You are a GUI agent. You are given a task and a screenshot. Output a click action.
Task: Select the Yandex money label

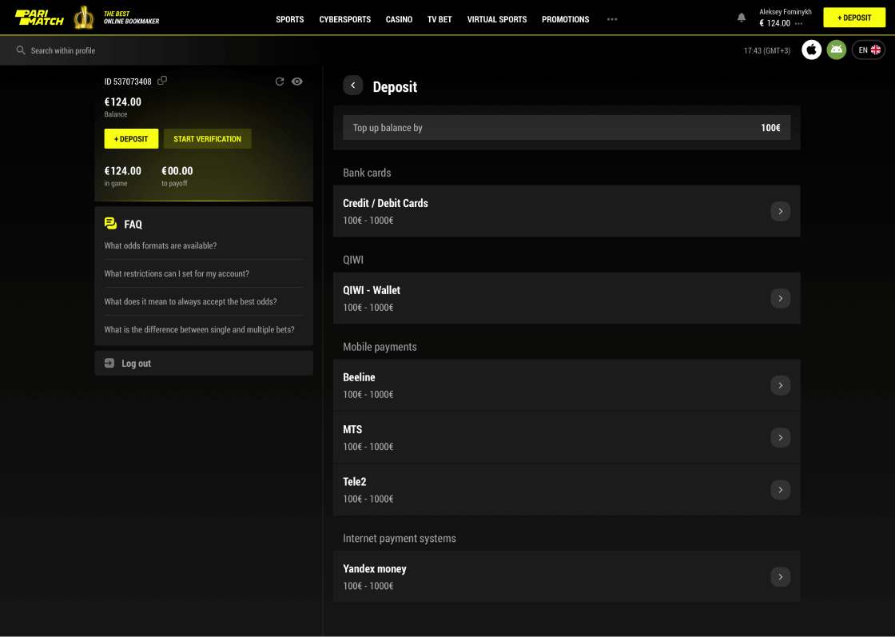click(375, 568)
